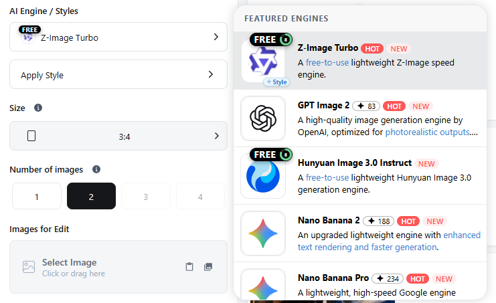Image resolution: width=496 pixels, height=303 pixels.
Task: Click the chevron arrow on the size row
Action: 217,136
